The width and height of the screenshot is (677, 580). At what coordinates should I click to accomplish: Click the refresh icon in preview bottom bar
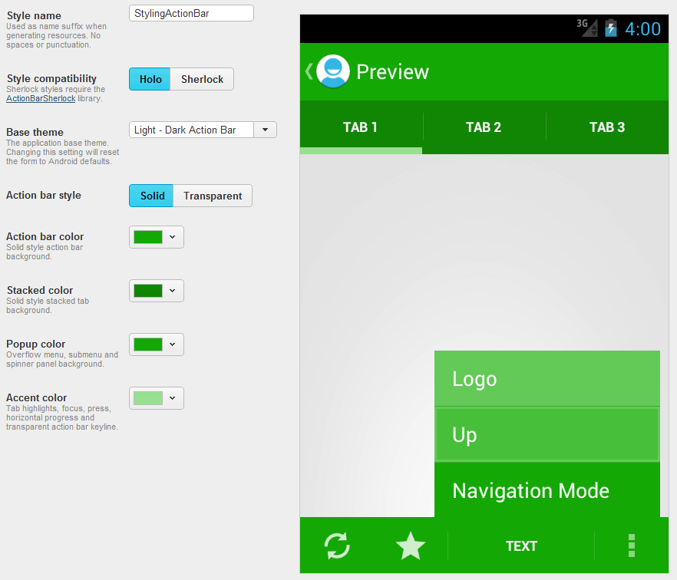337,546
